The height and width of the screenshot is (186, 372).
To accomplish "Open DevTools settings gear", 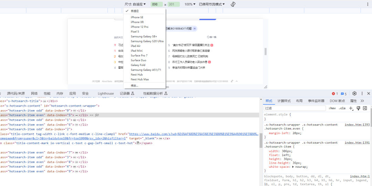I will [354, 94].
